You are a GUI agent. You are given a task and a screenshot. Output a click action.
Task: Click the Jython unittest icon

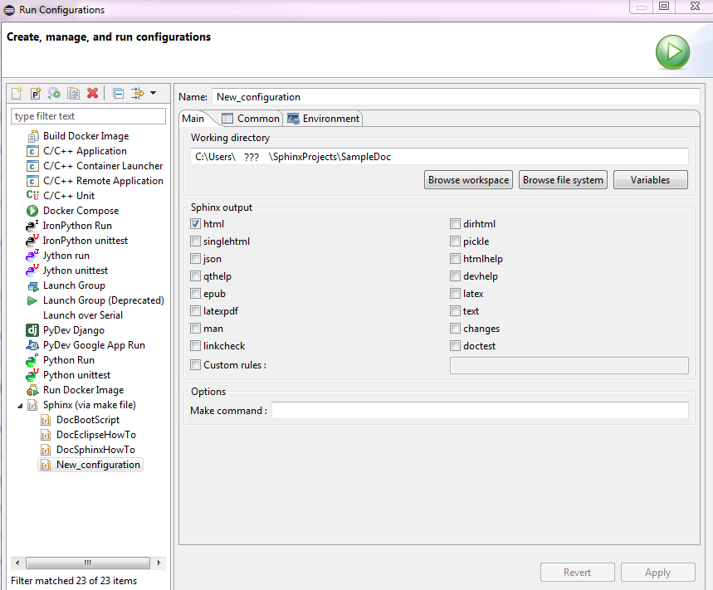point(32,270)
